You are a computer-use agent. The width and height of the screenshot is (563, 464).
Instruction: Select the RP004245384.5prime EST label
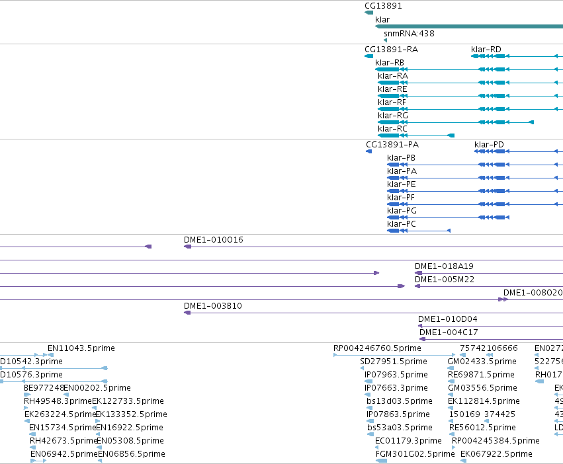[x=496, y=441]
